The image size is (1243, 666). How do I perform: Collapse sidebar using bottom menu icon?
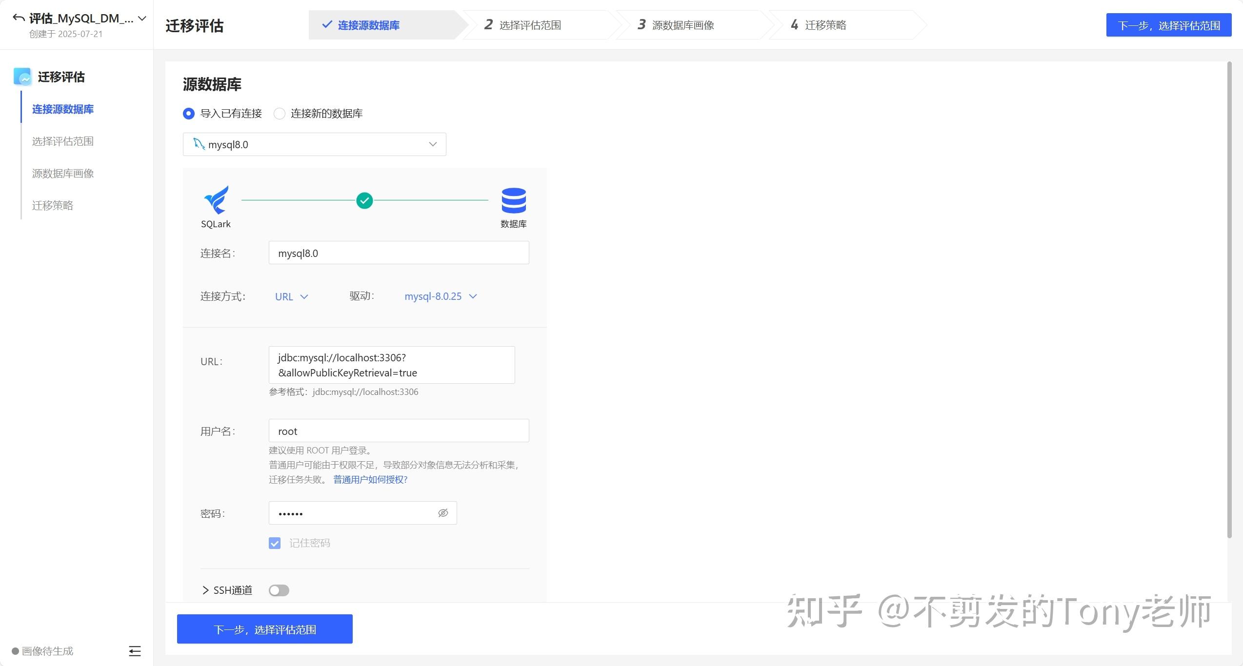(x=135, y=651)
